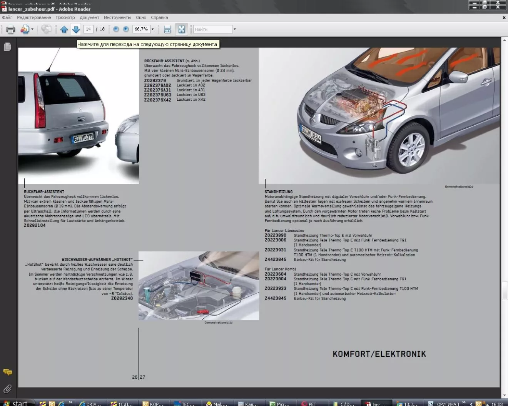This screenshot has width=508, height=406.
Task: Toggle the fit one full page view
Action: click(181, 29)
